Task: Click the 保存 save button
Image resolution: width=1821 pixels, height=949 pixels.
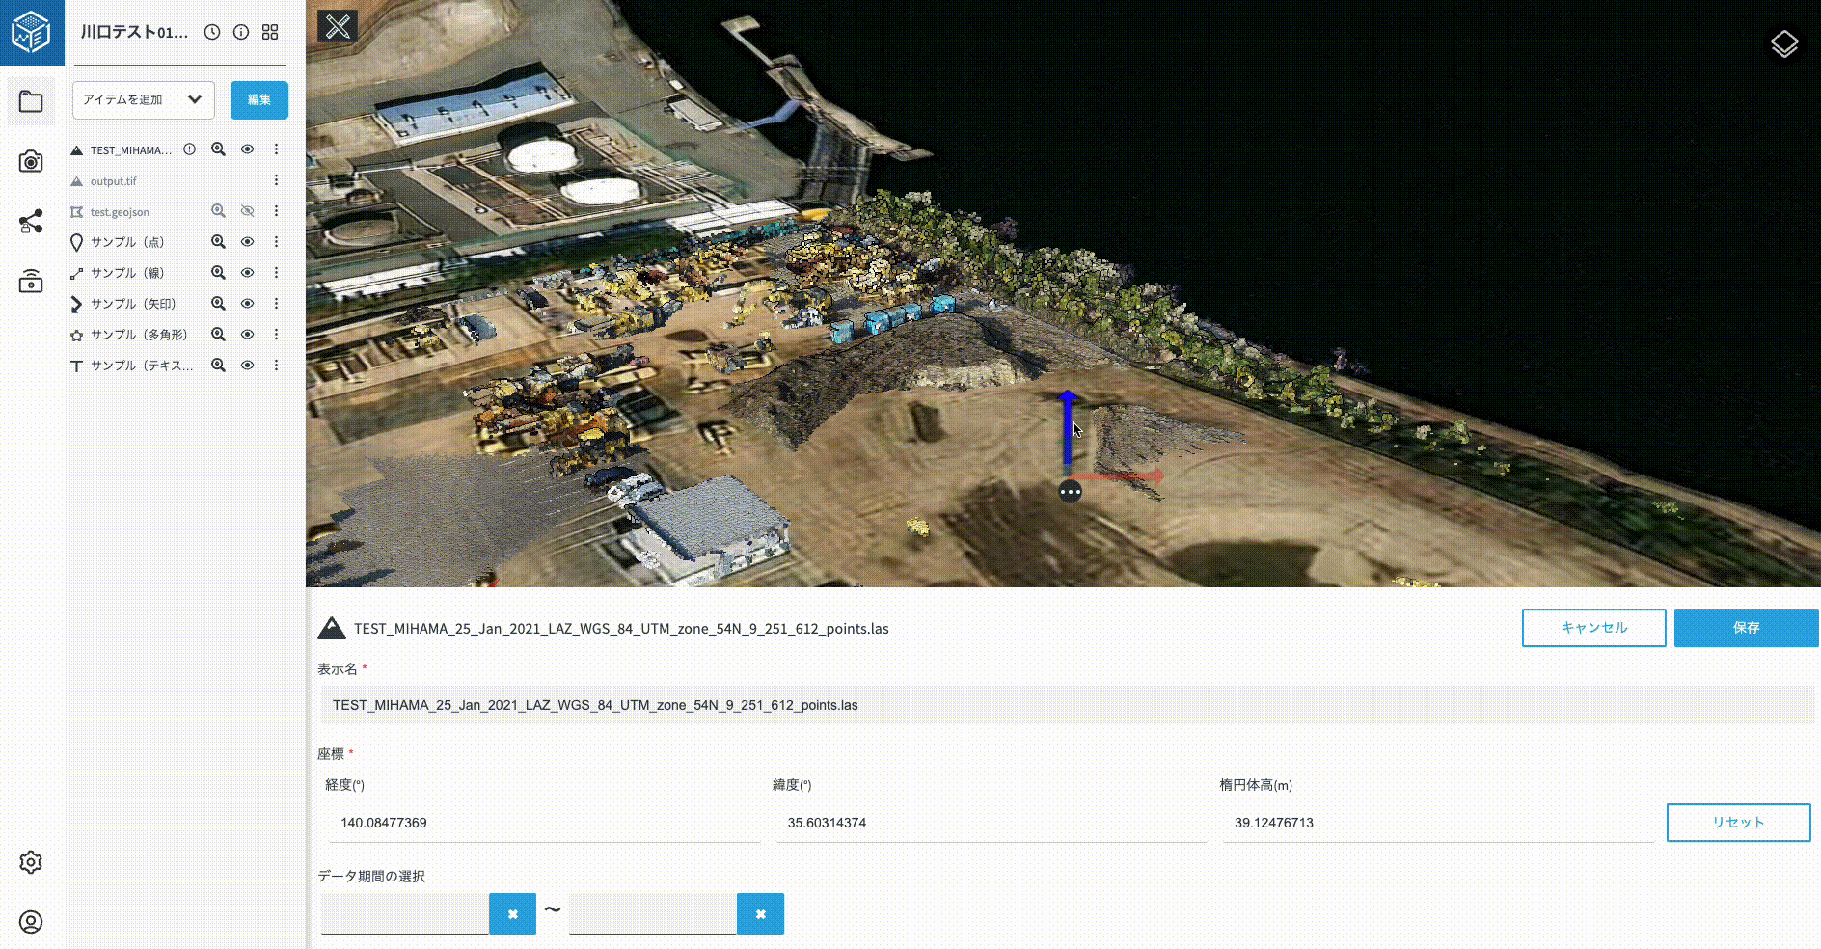Action: click(1746, 628)
